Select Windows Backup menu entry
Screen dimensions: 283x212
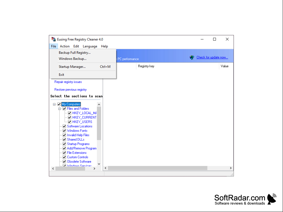[x=83, y=59]
